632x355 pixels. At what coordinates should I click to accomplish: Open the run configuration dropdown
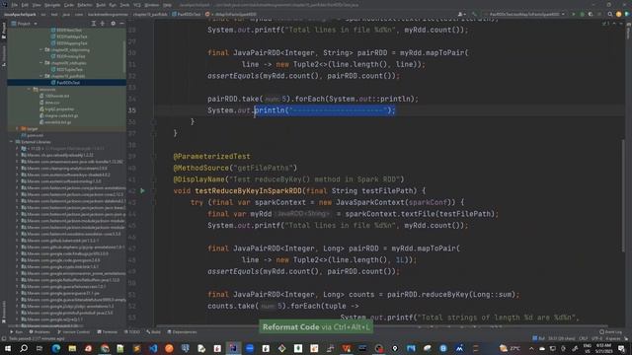click(x=526, y=14)
